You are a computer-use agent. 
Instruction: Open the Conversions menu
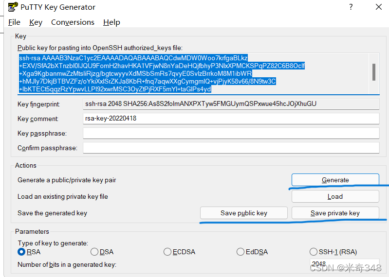pos(73,22)
